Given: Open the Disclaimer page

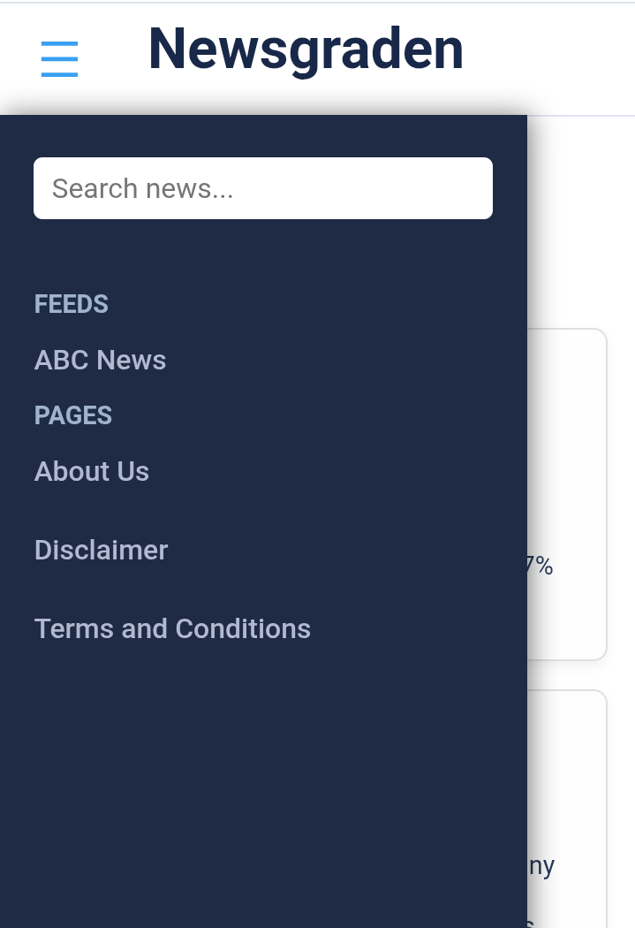Looking at the screenshot, I should (101, 550).
